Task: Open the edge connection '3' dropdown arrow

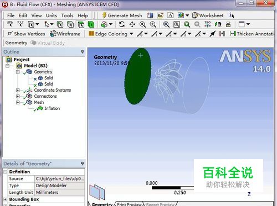Action: [189, 34]
